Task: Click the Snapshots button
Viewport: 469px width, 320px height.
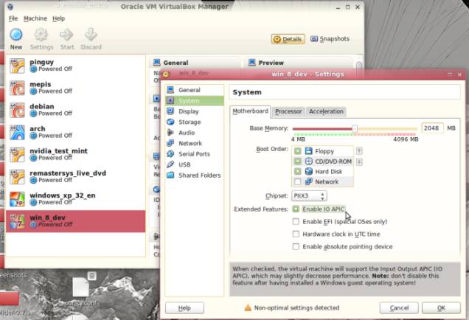Action: 330,39
